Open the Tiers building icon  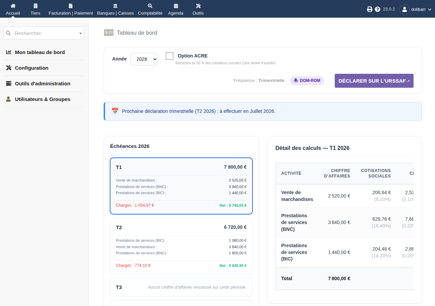click(x=35, y=6)
